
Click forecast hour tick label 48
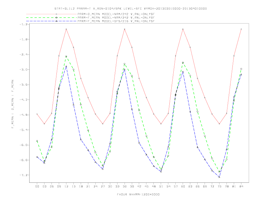154,186
